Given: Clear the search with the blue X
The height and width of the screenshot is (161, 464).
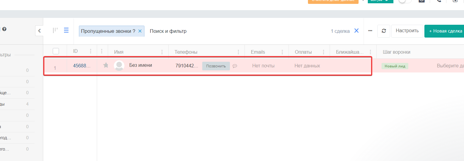Looking at the screenshot, I should click(x=356, y=31).
